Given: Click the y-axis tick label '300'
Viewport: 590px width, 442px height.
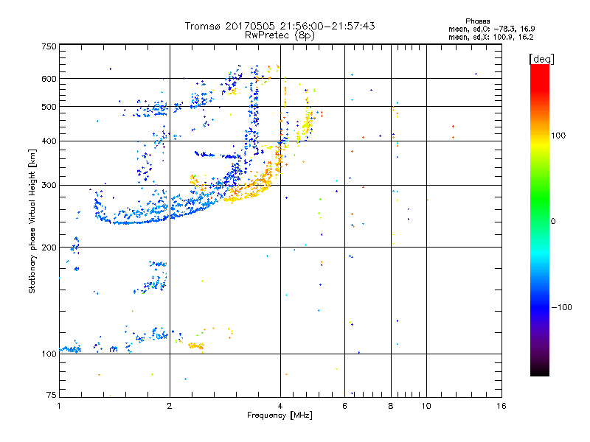Looking at the screenshot, I should [49, 185].
